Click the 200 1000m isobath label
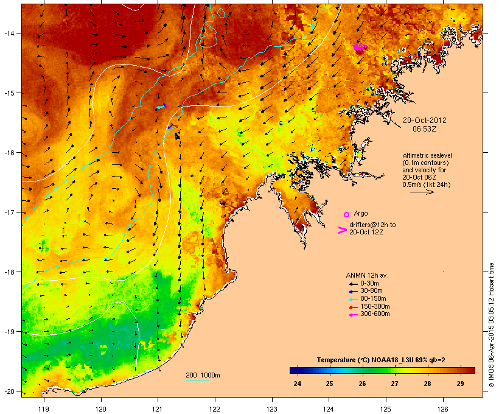The width and height of the screenshot is (499, 414). [203, 375]
